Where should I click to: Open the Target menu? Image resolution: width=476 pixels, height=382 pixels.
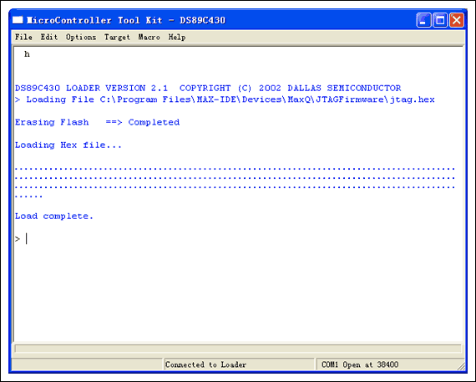click(117, 37)
